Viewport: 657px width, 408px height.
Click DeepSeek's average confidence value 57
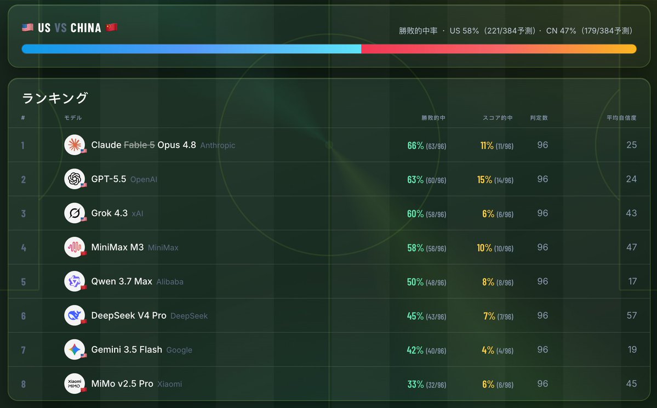click(632, 315)
